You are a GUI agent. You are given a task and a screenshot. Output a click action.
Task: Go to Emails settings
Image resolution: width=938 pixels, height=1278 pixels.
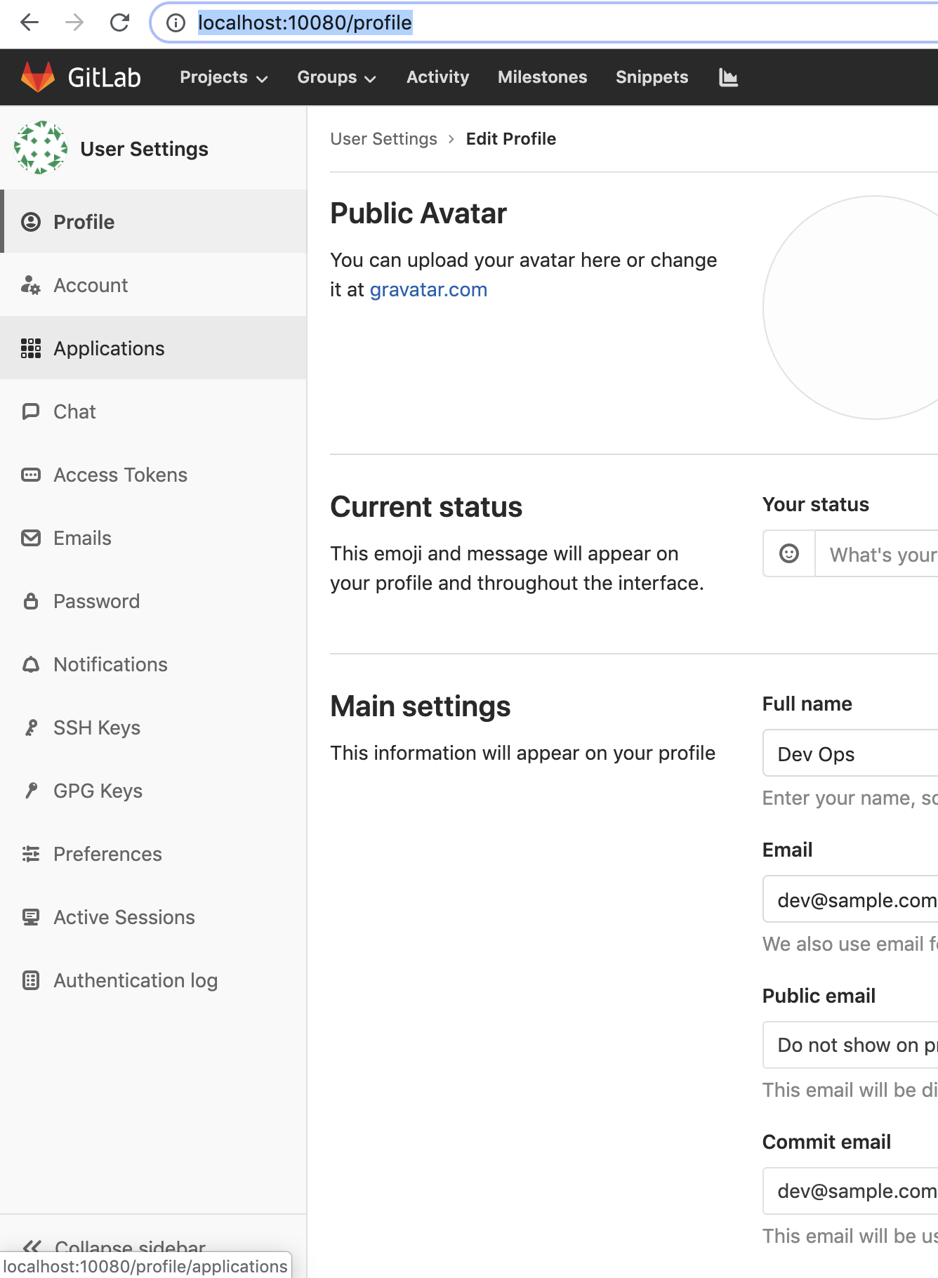[x=153, y=537]
